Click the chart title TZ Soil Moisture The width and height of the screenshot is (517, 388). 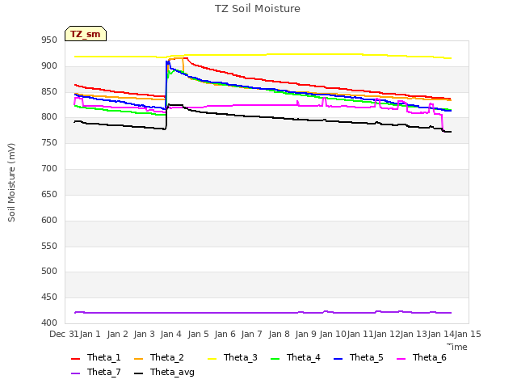tap(258, 9)
